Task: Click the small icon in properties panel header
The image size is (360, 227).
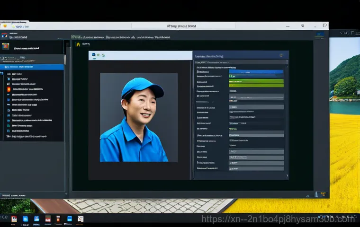Action: click(281, 55)
